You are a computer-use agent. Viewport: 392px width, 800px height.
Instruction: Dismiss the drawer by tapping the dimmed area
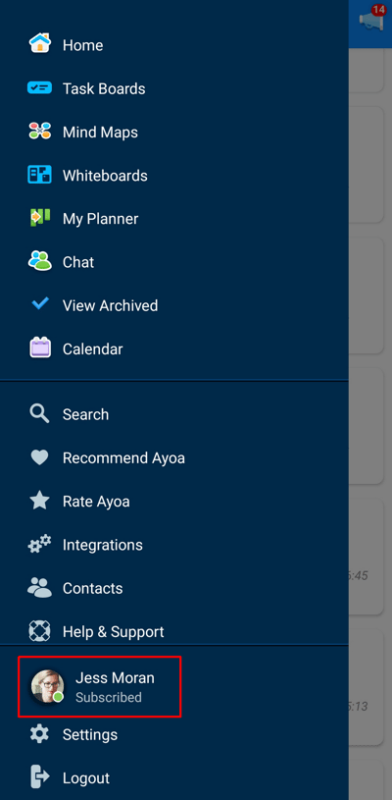coord(370,408)
